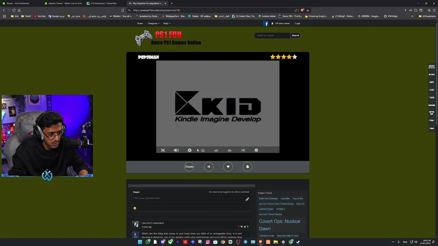438x246 pixels.
Task: Open WhatsApp in the taskbar
Action: 147,242
